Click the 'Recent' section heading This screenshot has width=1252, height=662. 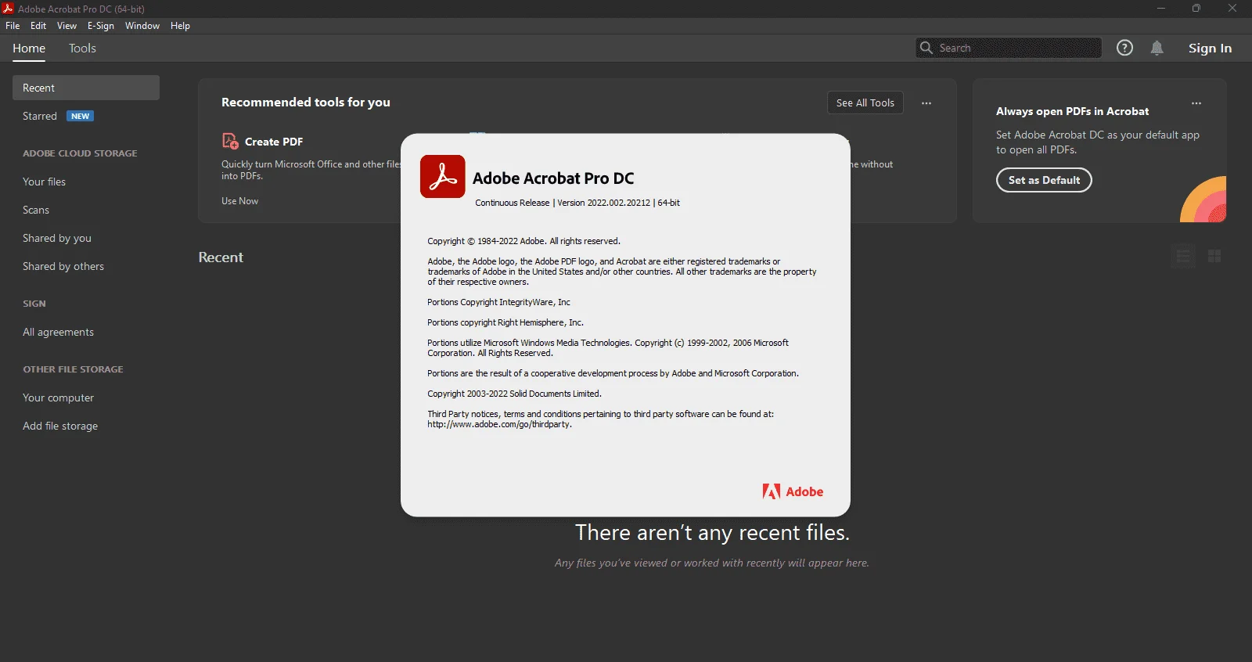pos(221,257)
